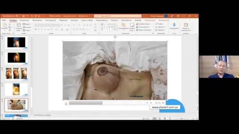The image size is (239, 134).
Task: Open the Insert ribbon tab
Action: coord(24,20)
